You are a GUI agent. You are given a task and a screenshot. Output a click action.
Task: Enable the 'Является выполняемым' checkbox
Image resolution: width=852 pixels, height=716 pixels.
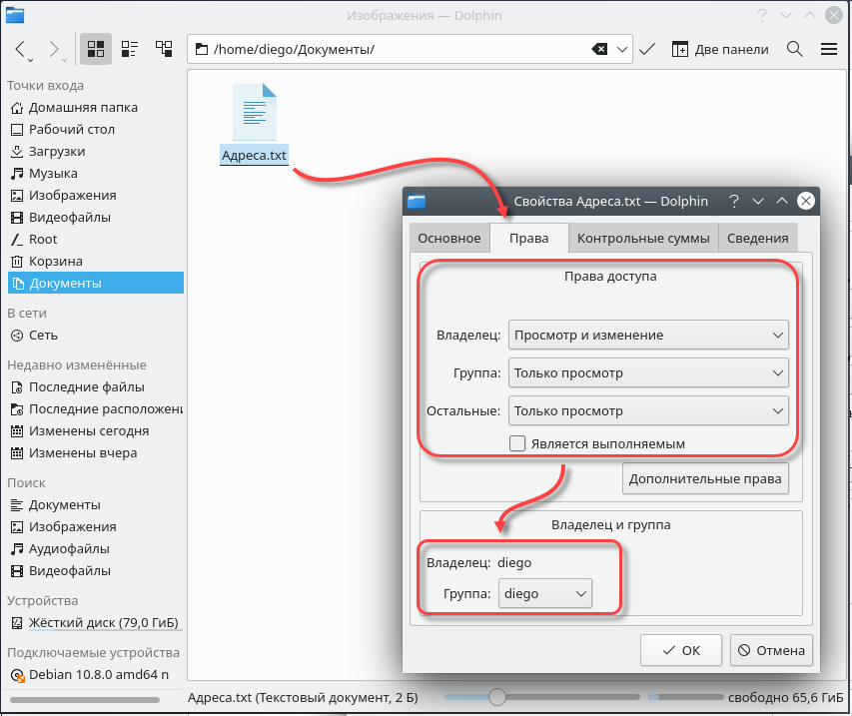pyautogui.click(x=517, y=443)
